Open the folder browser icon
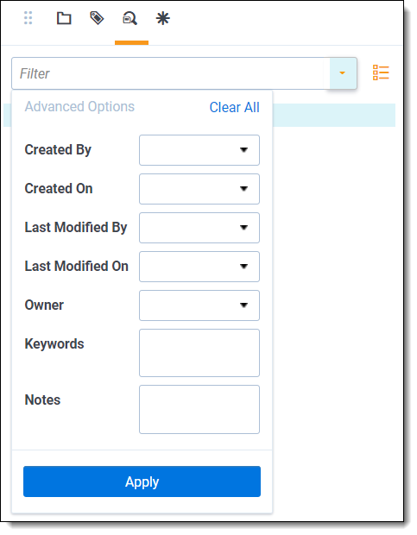The image size is (417, 535). click(64, 18)
